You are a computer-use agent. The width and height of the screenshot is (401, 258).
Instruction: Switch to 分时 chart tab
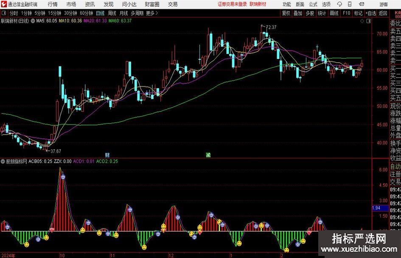pyautogui.click(x=14, y=13)
